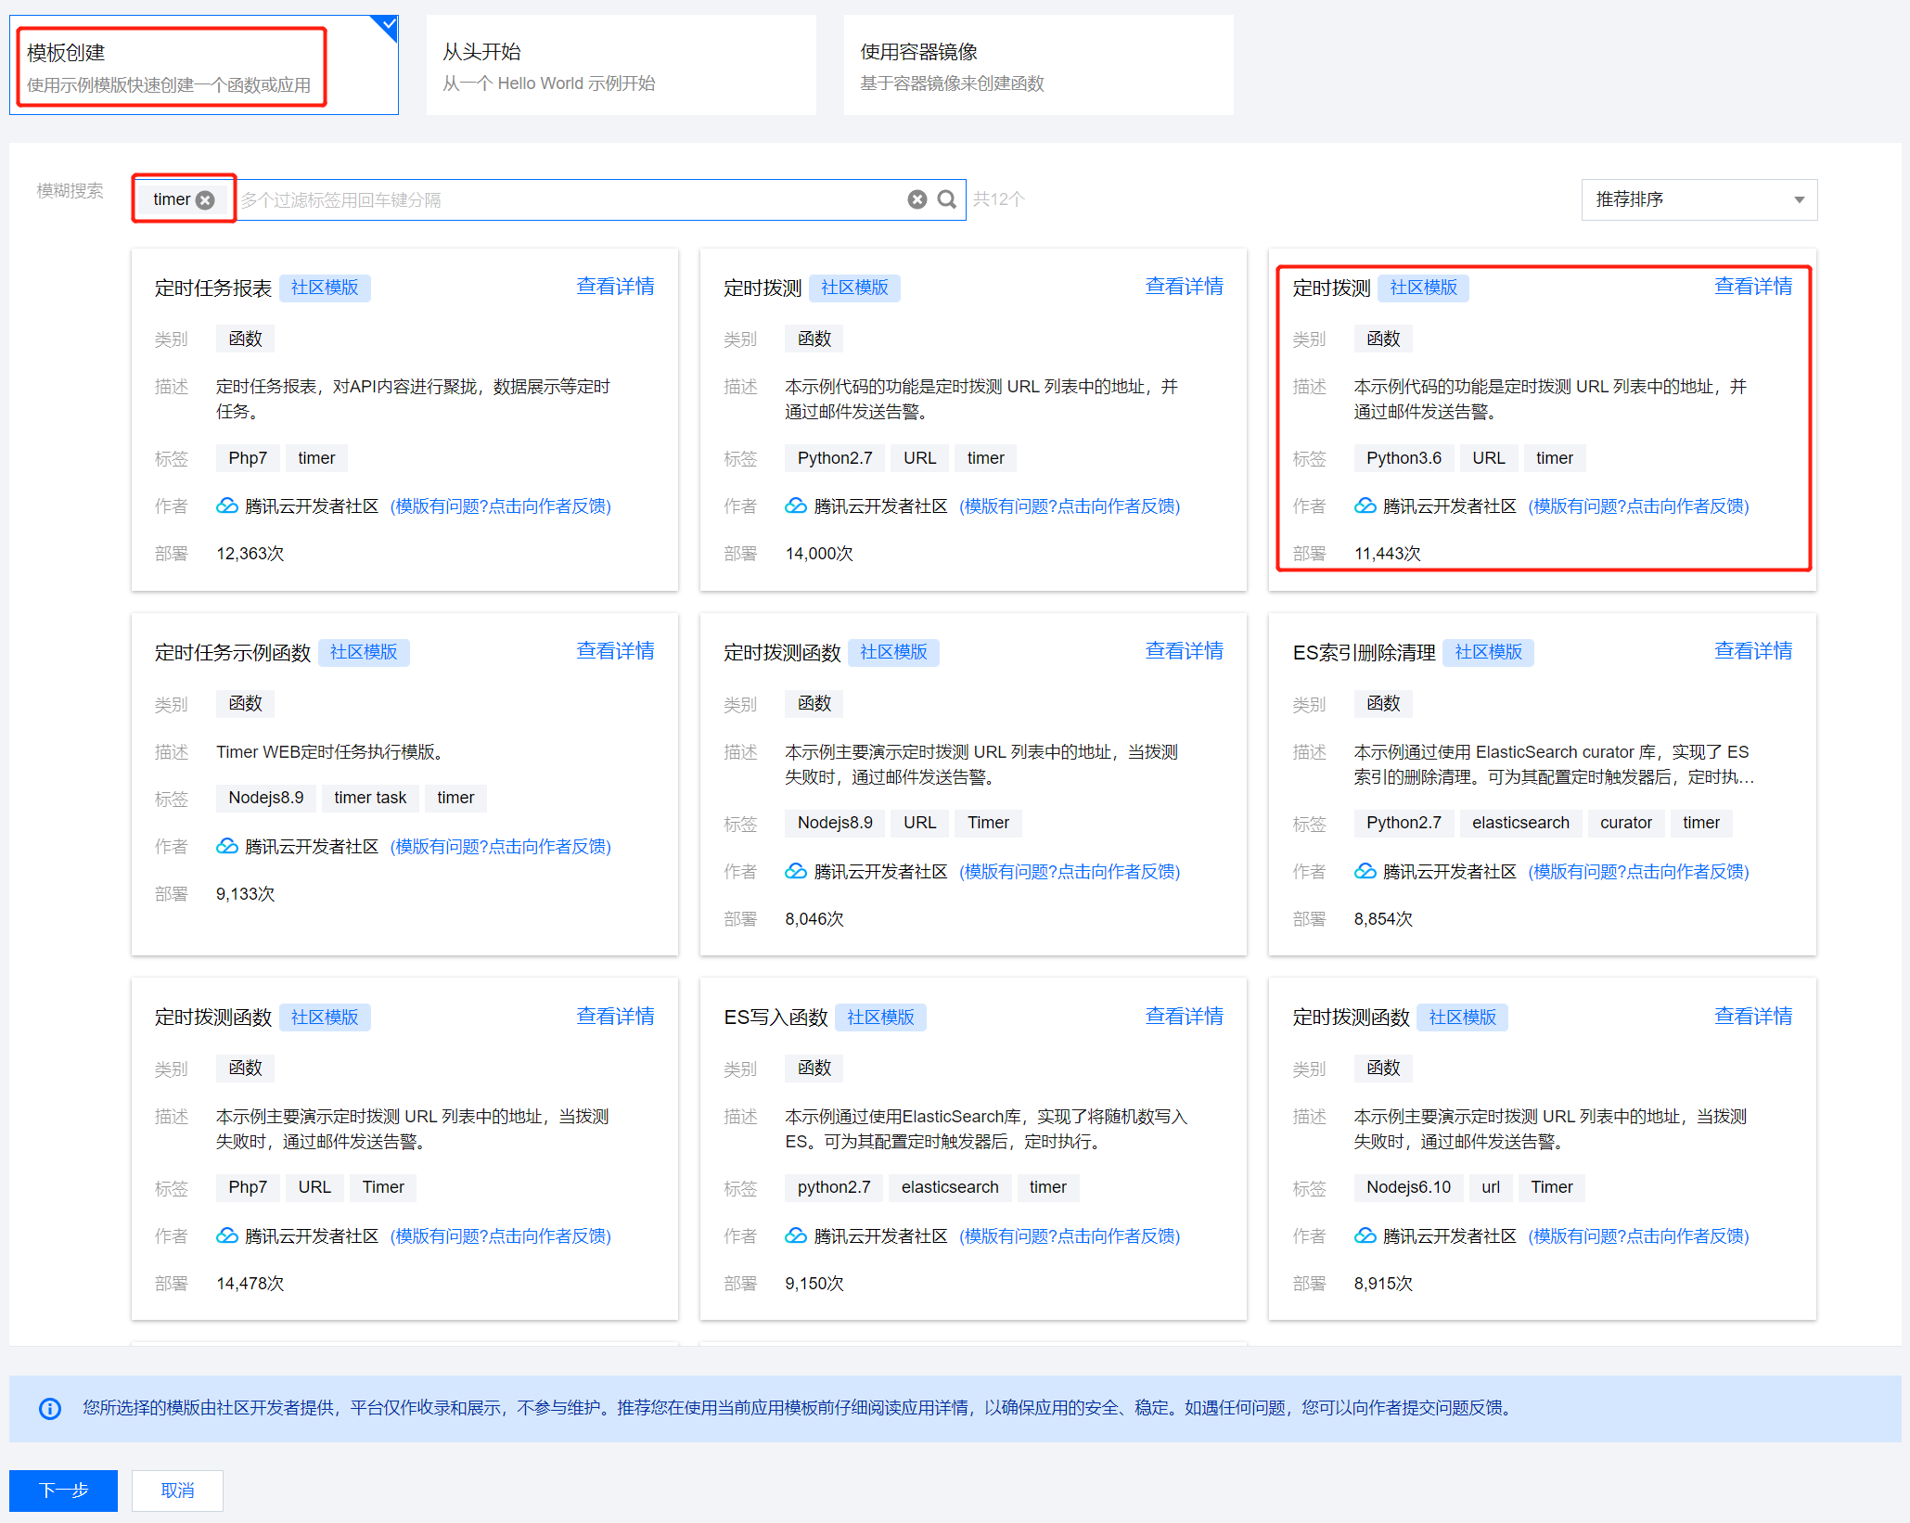Click cloud author icon in 定时任务报表 card
The width and height of the screenshot is (1910, 1523).
click(x=227, y=506)
